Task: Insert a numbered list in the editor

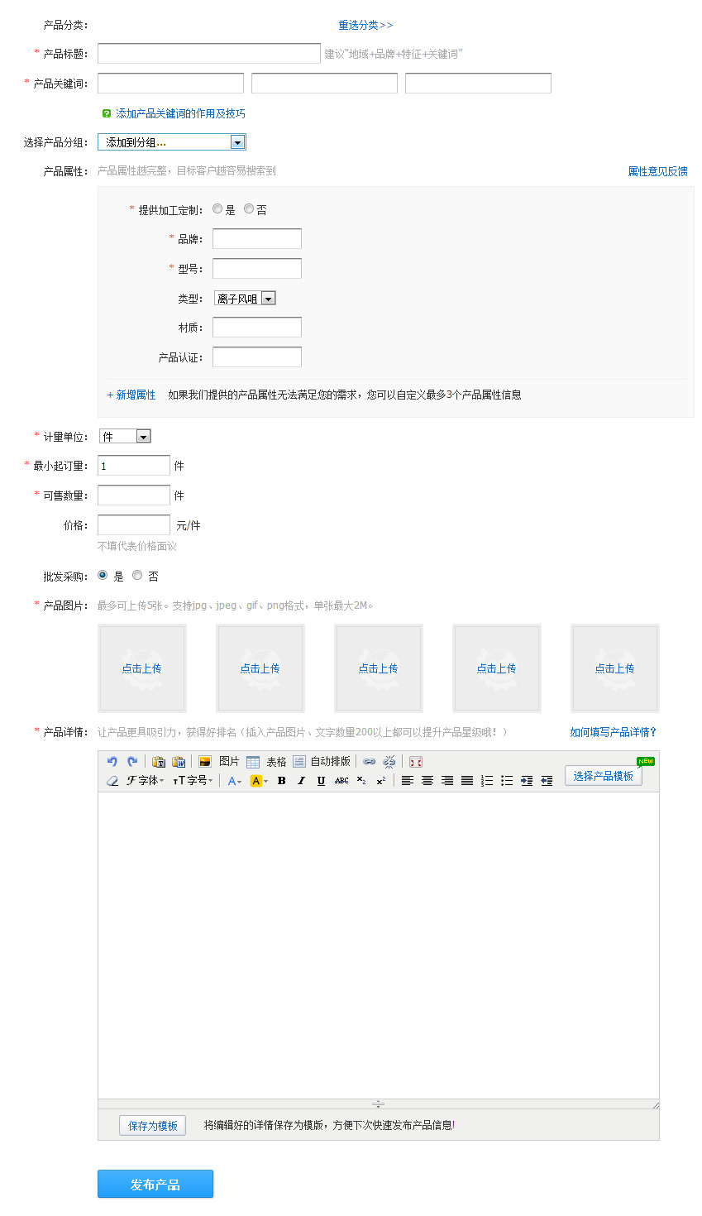Action: (487, 781)
